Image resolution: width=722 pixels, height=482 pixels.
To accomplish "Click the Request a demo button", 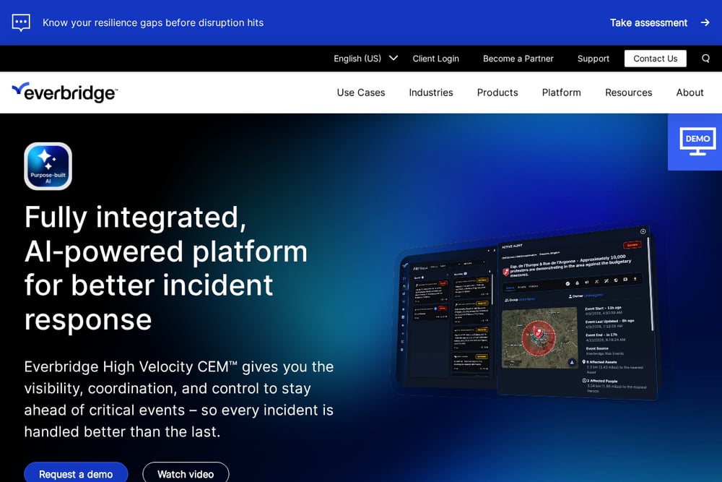I will [76, 473].
